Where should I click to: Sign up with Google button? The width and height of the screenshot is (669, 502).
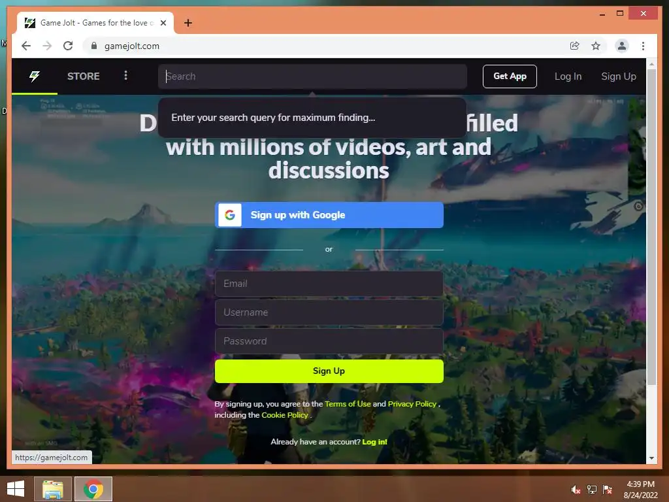(x=329, y=214)
